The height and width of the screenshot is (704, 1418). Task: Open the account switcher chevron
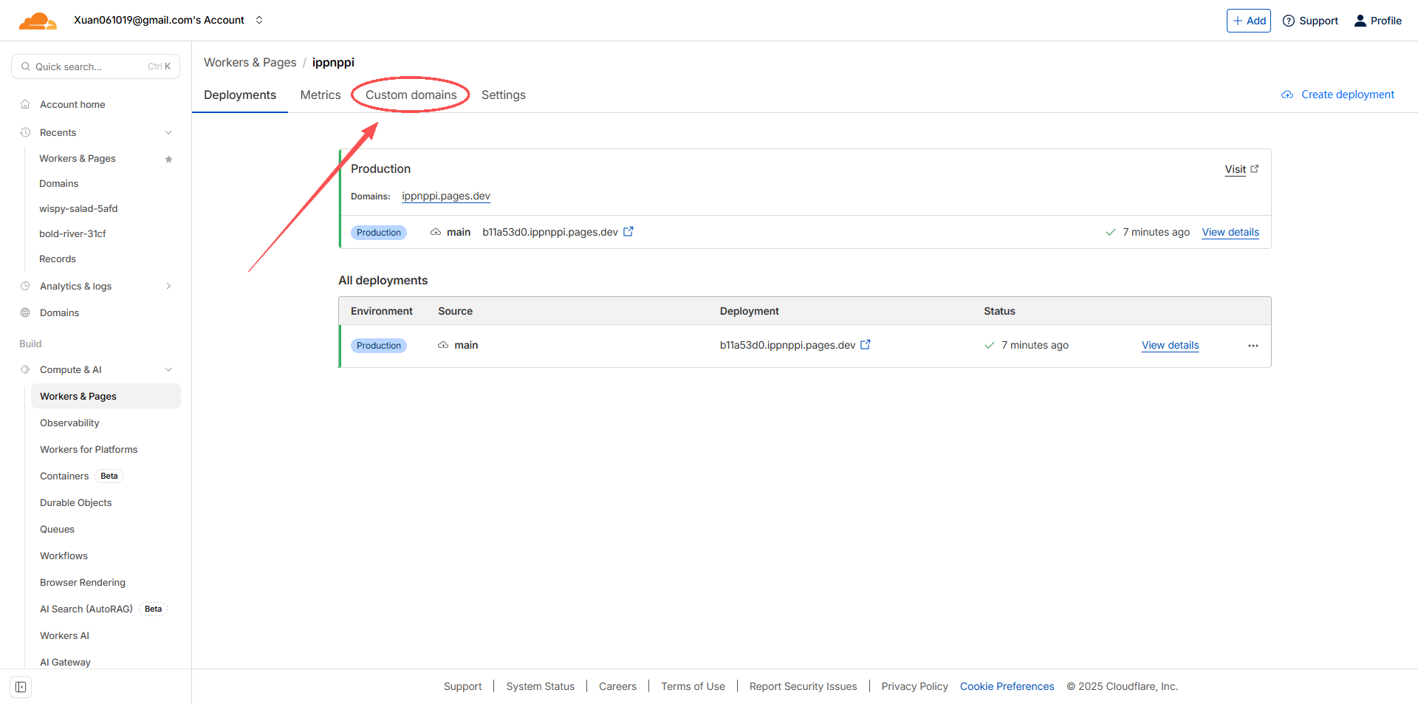pyautogui.click(x=259, y=20)
